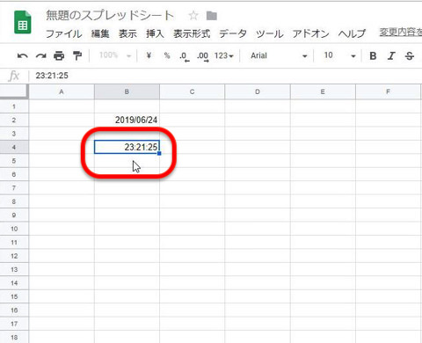422x343 pixels.
Task: Select row 7 header
Action: pos(14,188)
